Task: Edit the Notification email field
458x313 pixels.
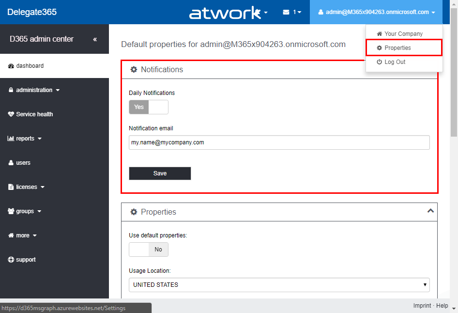Action: tap(279, 142)
